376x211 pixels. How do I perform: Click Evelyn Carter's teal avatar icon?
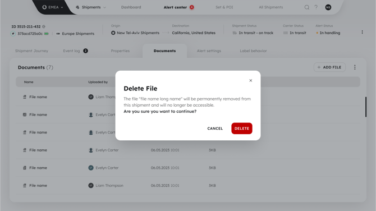click(91, 168)
